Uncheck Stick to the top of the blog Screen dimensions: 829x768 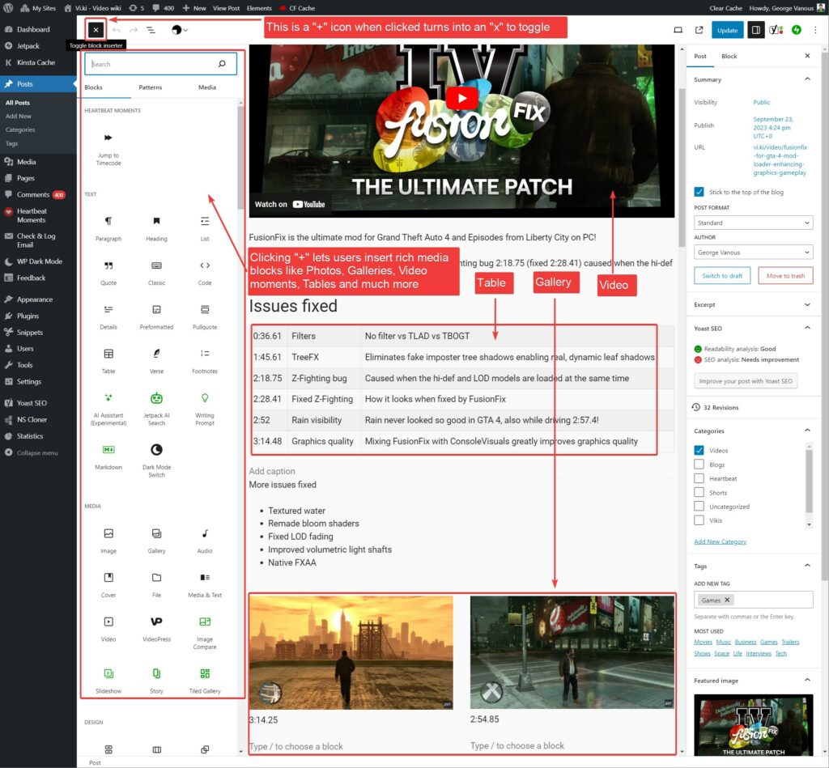pos(699,192)
